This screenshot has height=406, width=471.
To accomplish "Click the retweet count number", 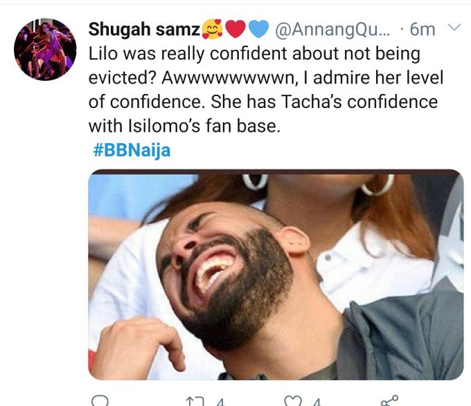I will pyautogui.click(x=219, y=401).
